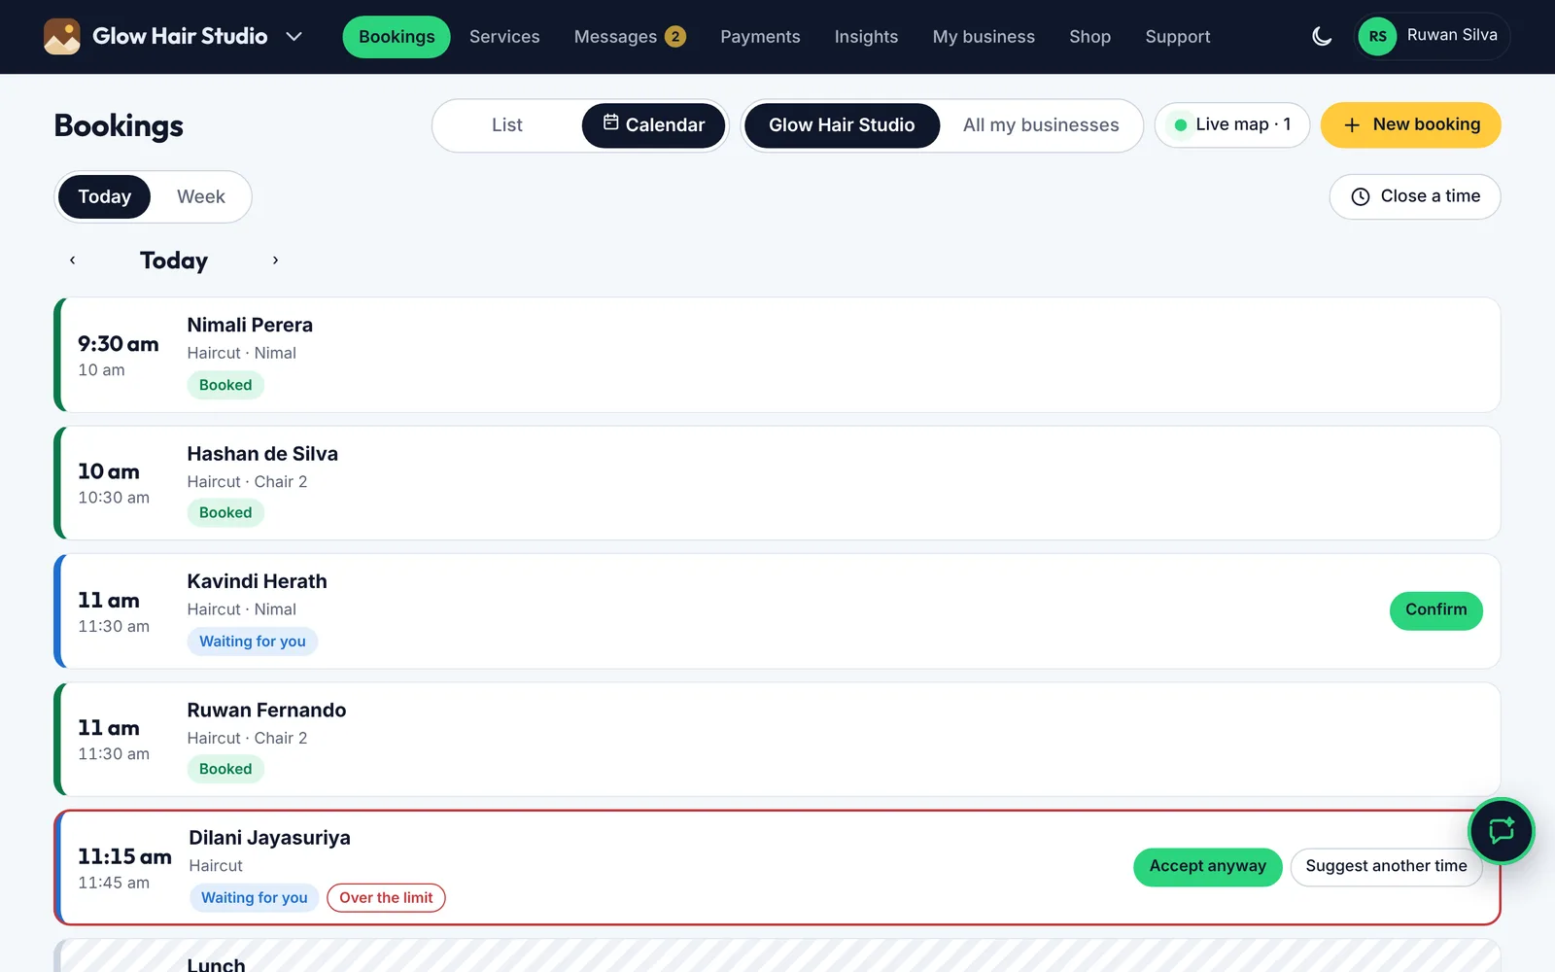Image resolution: width=1555 pixels, height=972 pixels.
Task: Suggest another time for Dilani
Action: point(1386,867)
